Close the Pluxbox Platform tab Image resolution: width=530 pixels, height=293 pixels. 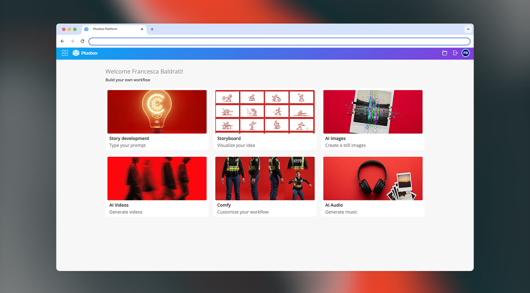(x=142, y=29)
